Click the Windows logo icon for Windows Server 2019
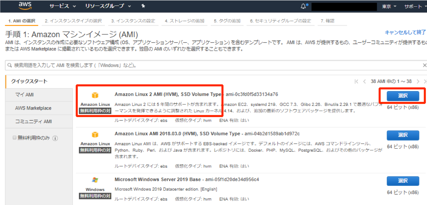The image size is (427, 205). [x=95, y=180]
